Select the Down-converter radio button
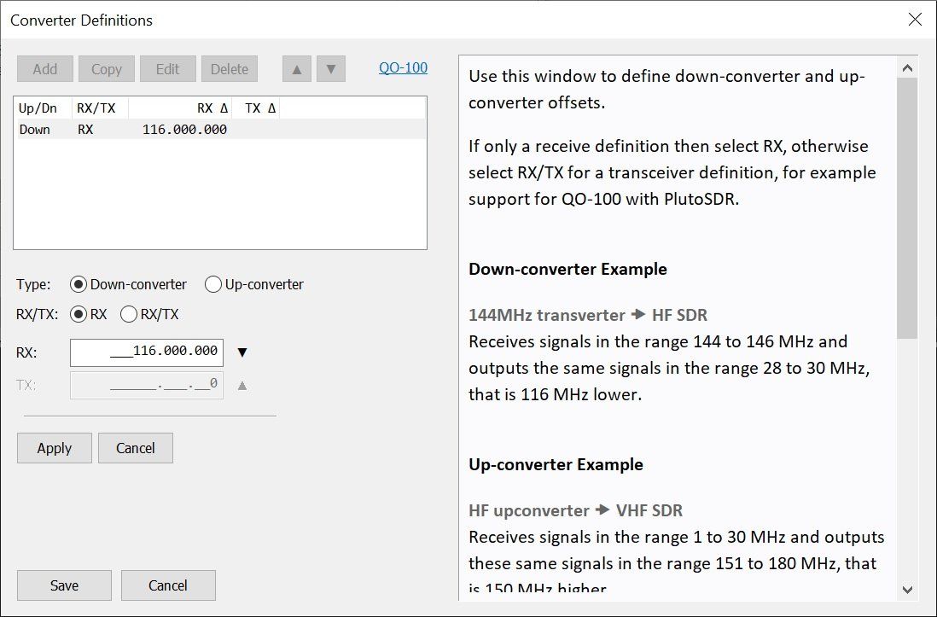The width and height of the screenshot is (937, 617). click(x=79, y=284)
